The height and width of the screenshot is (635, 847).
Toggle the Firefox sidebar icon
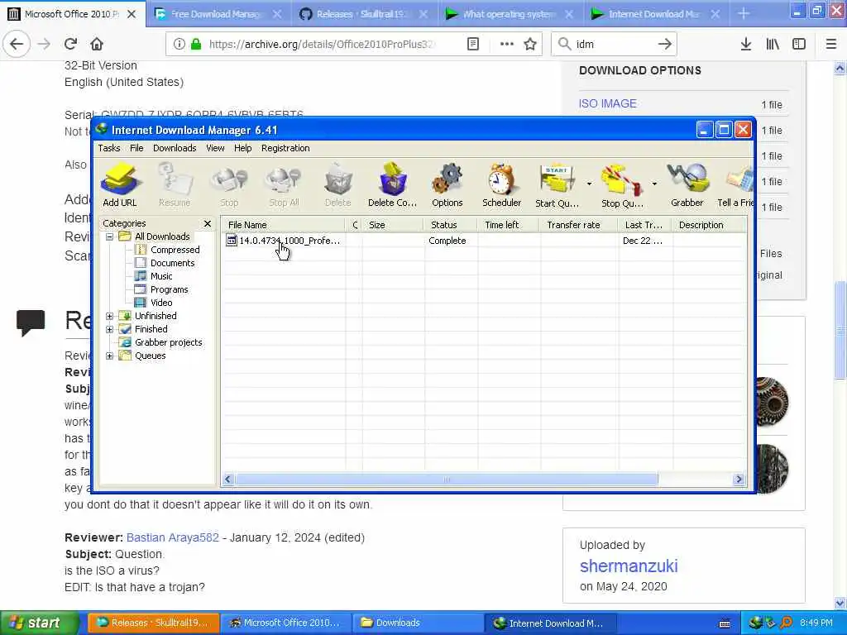tap(799, 45)
